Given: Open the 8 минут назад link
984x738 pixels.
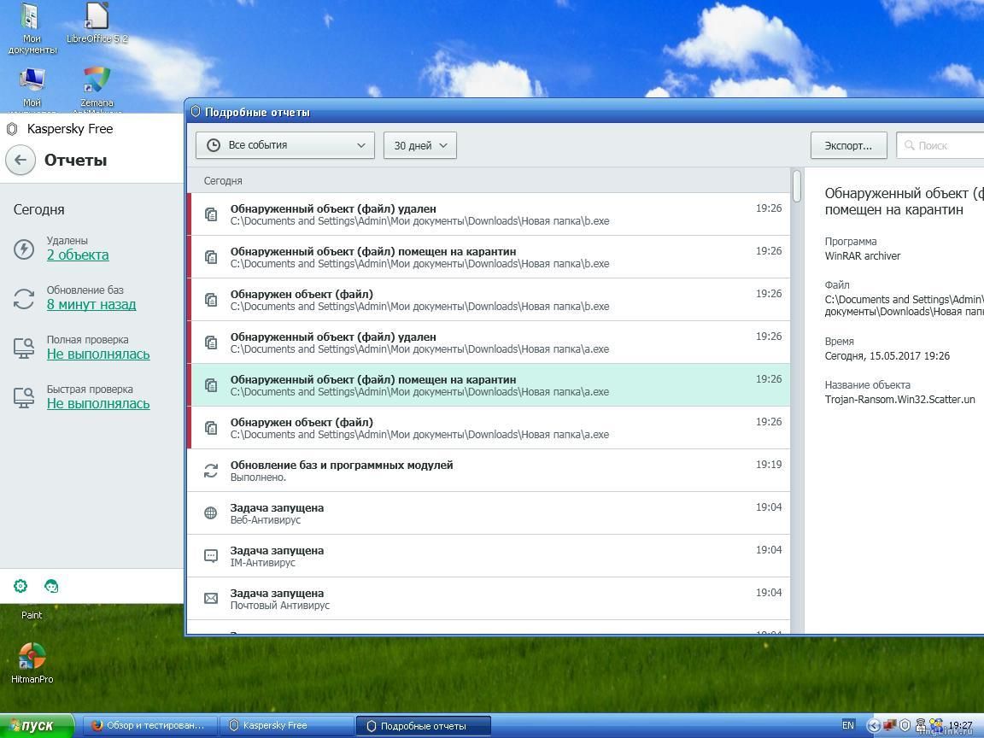Looking at the screenshot, I should [91, 304].
